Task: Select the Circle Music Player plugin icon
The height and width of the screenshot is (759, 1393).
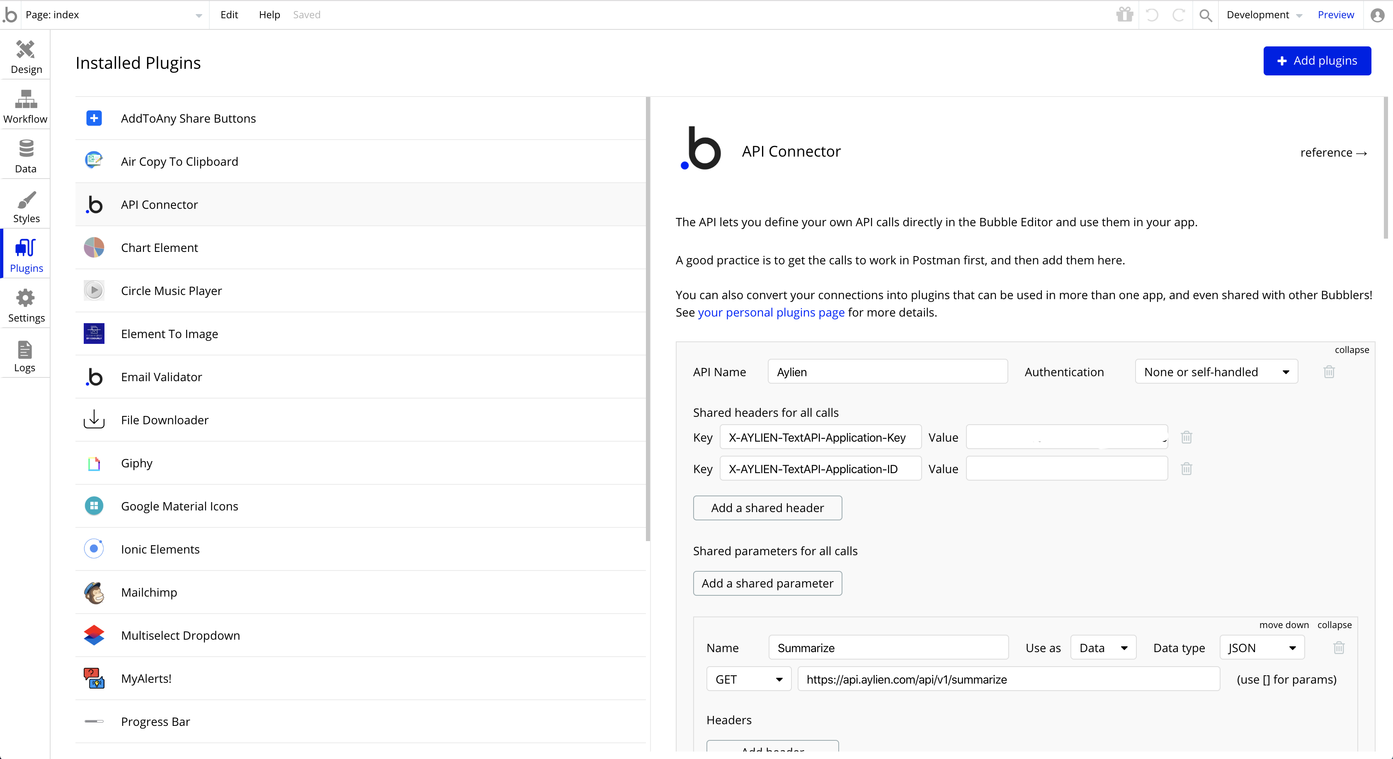Action: click(x=94, y=290)
